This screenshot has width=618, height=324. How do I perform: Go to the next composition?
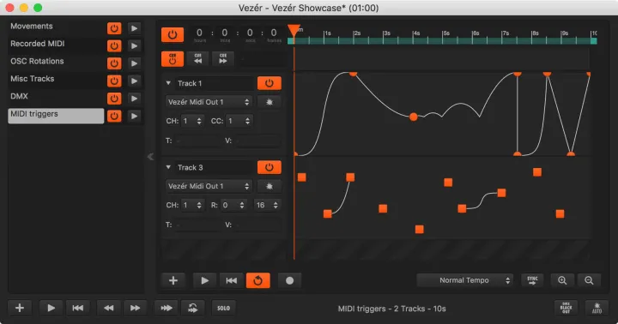[x=136, y=308]
